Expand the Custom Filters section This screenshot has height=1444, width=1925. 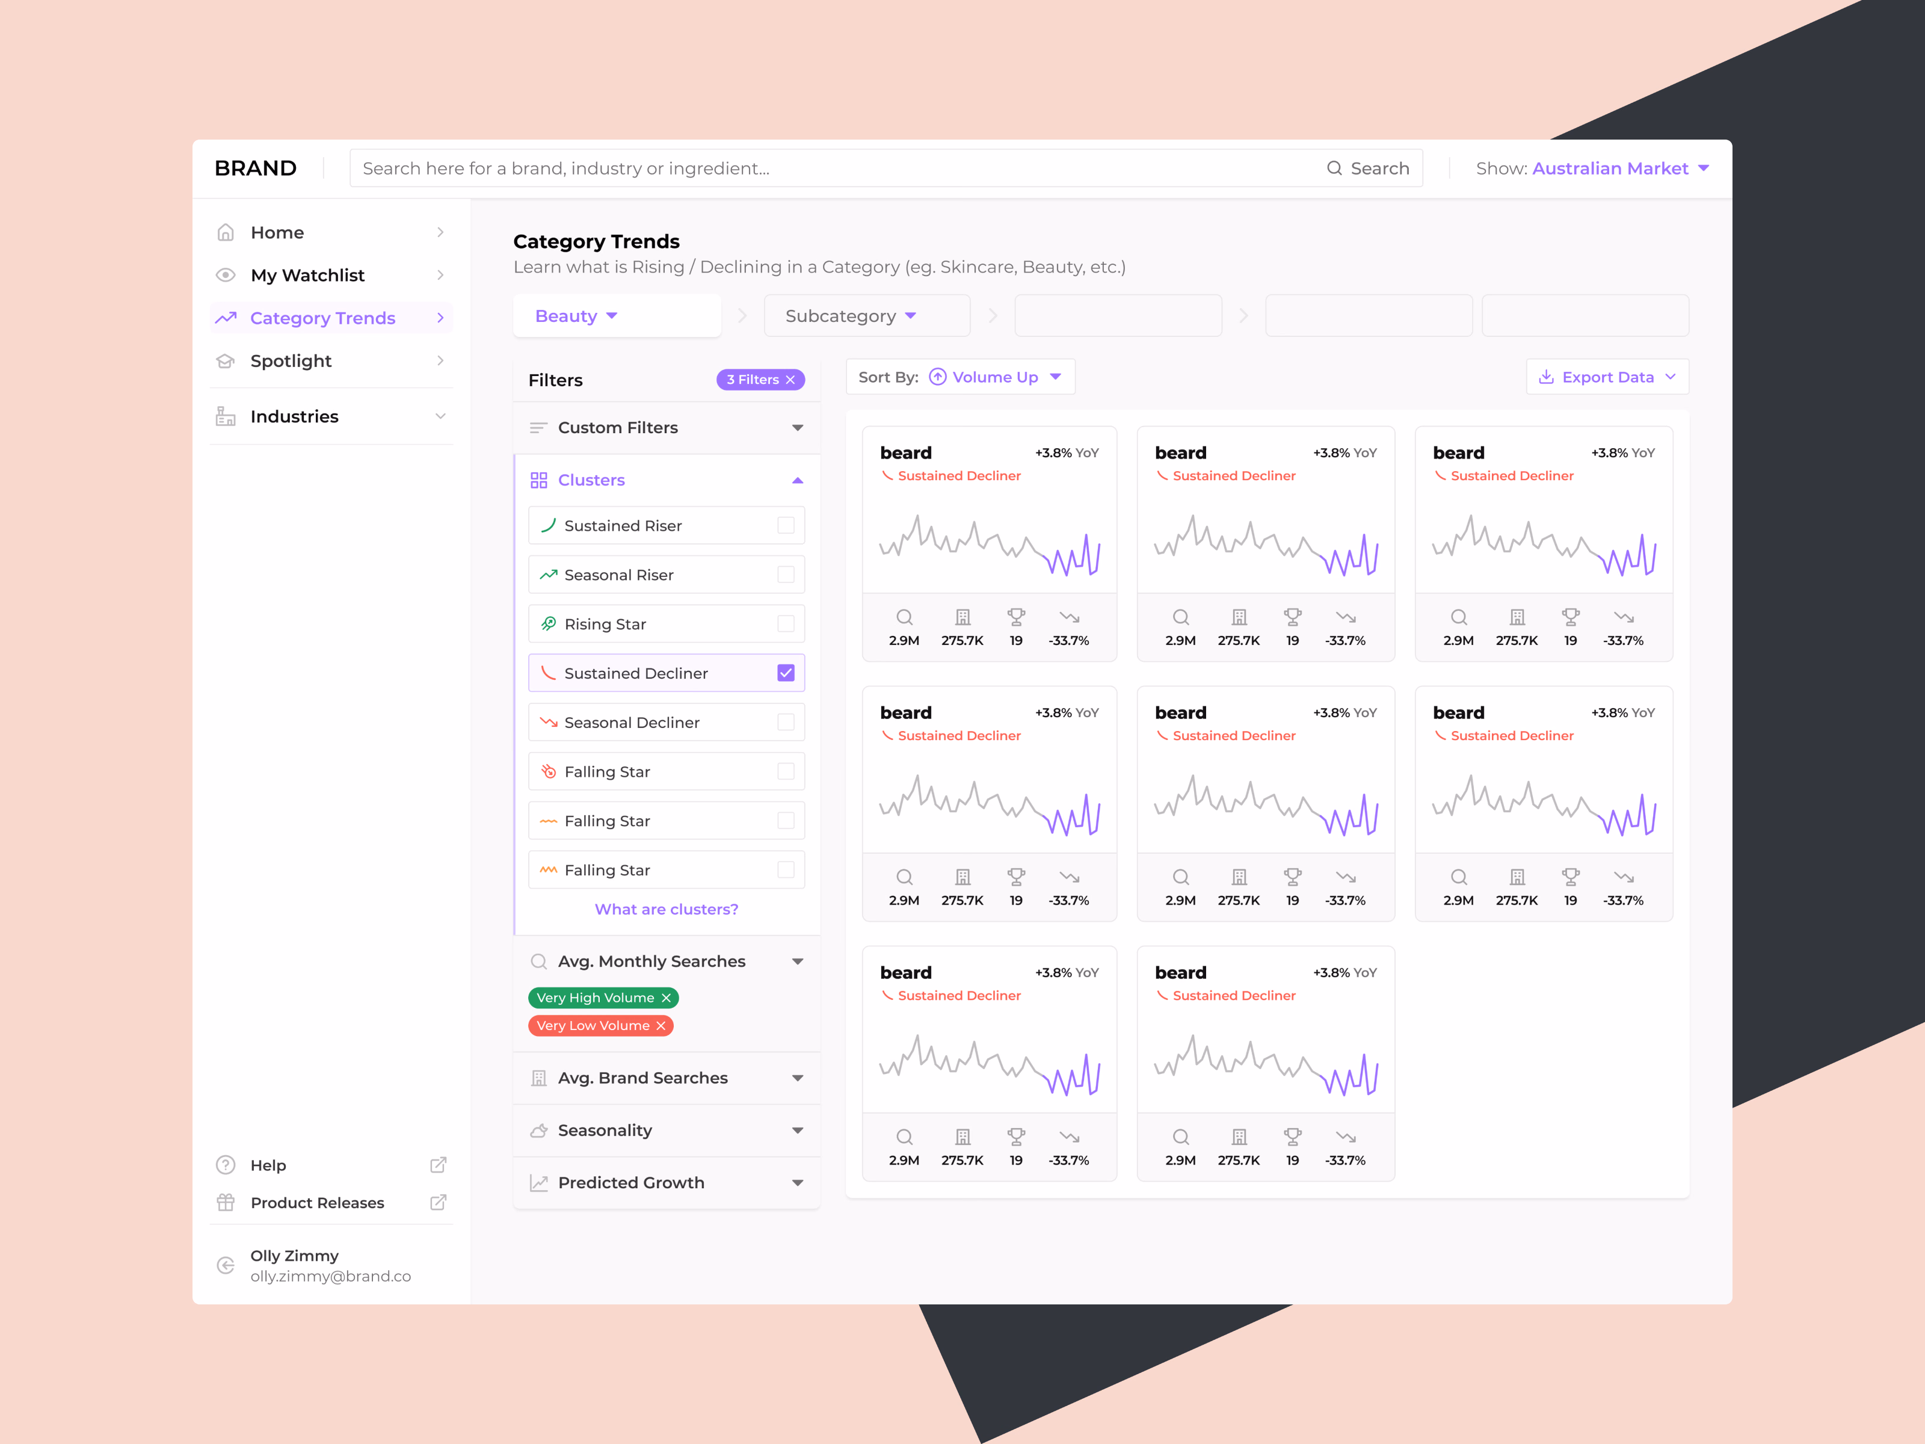click(x=667, y=427)
